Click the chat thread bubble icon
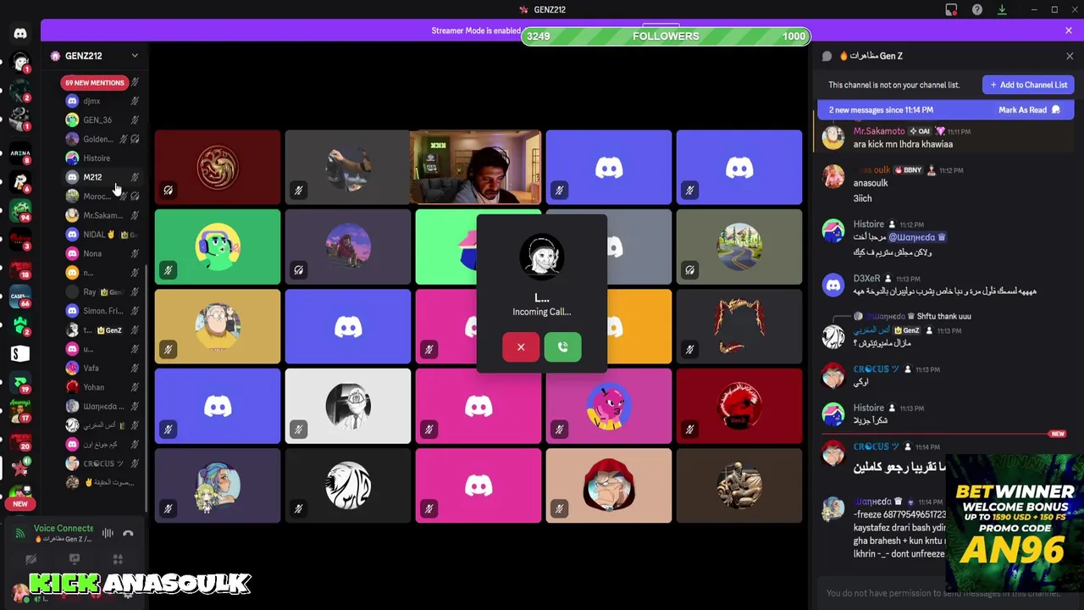The image size is (1084, 610). pyautogui.click(x=827, y=56)
